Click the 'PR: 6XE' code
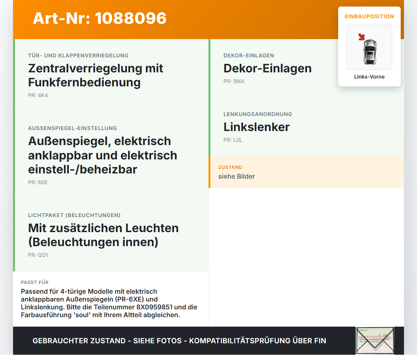Screen dimensions: 417x355 point(38,182)
